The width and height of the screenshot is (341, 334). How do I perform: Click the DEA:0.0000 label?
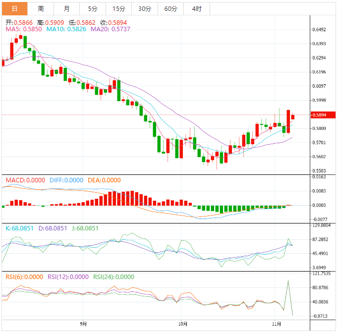coord(104,180)
